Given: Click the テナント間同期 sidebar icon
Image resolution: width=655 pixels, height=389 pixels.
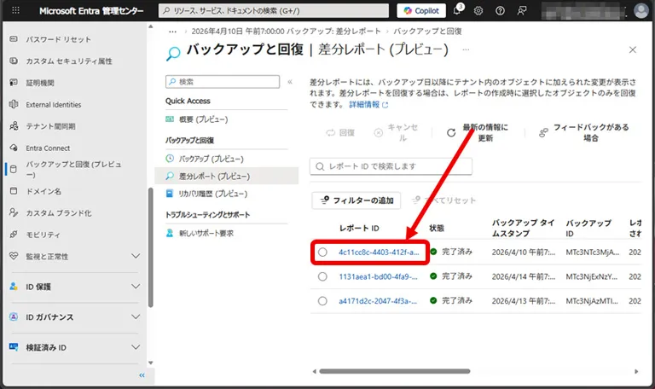Looking at the screenshot, I should pyautogui.click(x=14, y=125).
